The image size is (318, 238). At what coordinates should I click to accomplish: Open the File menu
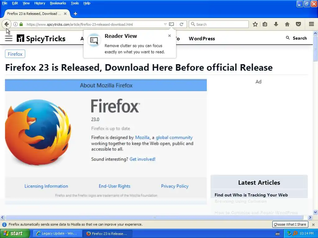coord(5,3)
